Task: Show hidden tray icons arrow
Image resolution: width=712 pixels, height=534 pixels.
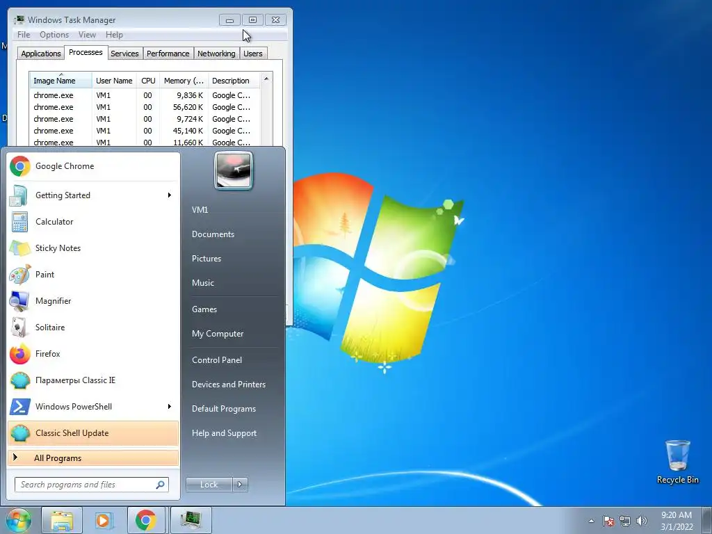Action: 591,521
